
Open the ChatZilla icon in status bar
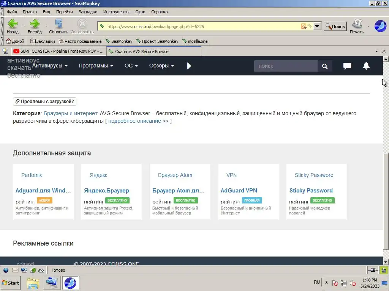[41, 270]
